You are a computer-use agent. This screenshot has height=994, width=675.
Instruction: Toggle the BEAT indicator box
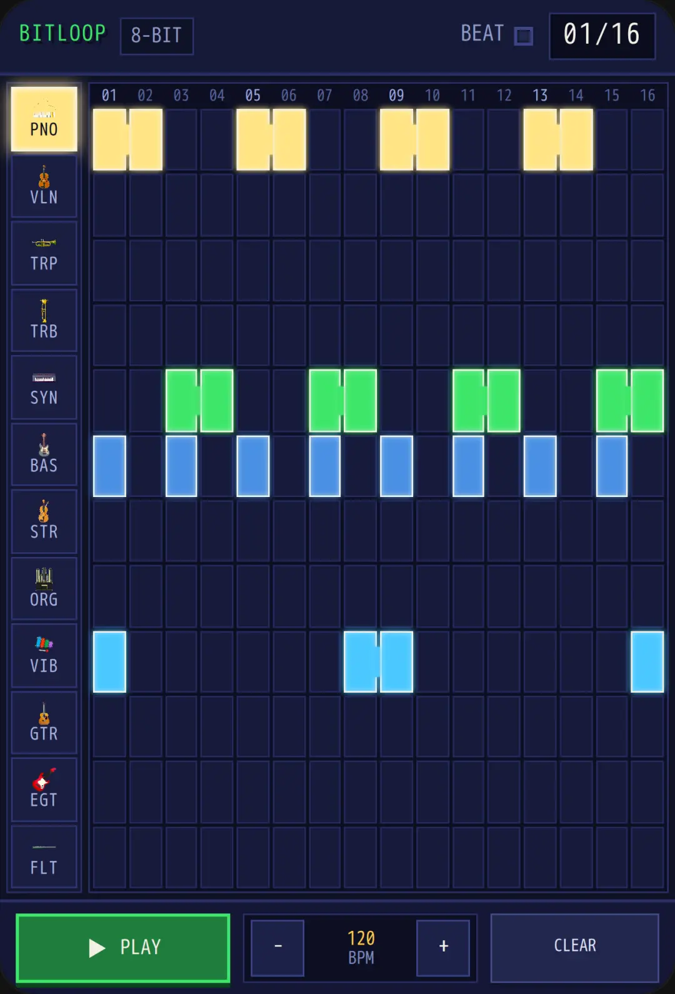tap(524, 36)
